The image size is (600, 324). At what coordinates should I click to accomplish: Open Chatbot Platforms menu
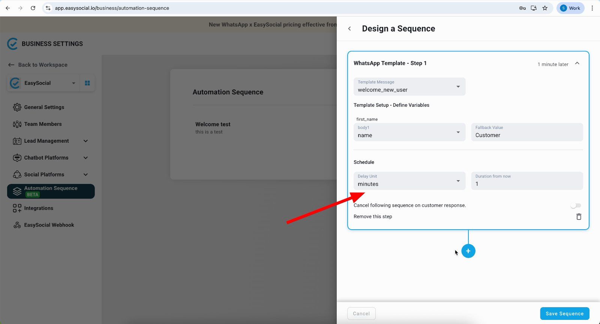point(46,158)
